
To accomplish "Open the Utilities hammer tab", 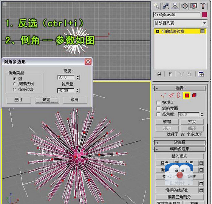I will (203, 6).
